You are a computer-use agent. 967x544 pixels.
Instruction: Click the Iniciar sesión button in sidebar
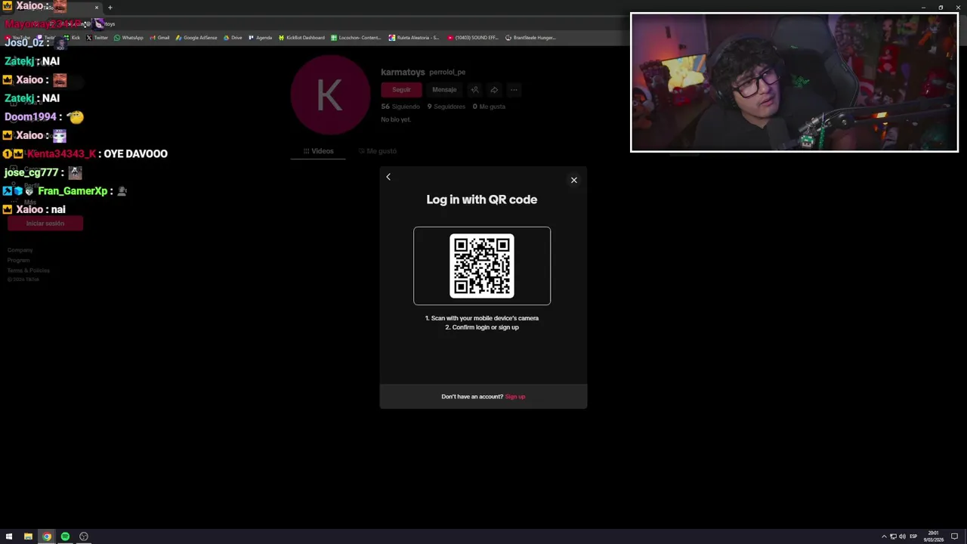45,224
